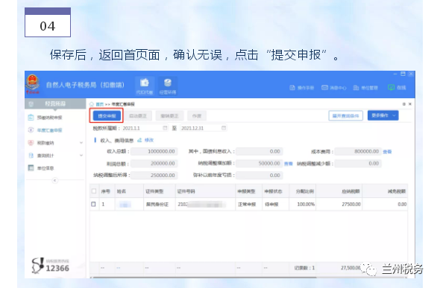Click the 应纳税额 column header
The image size is (437, 288).
click(339, 191)
